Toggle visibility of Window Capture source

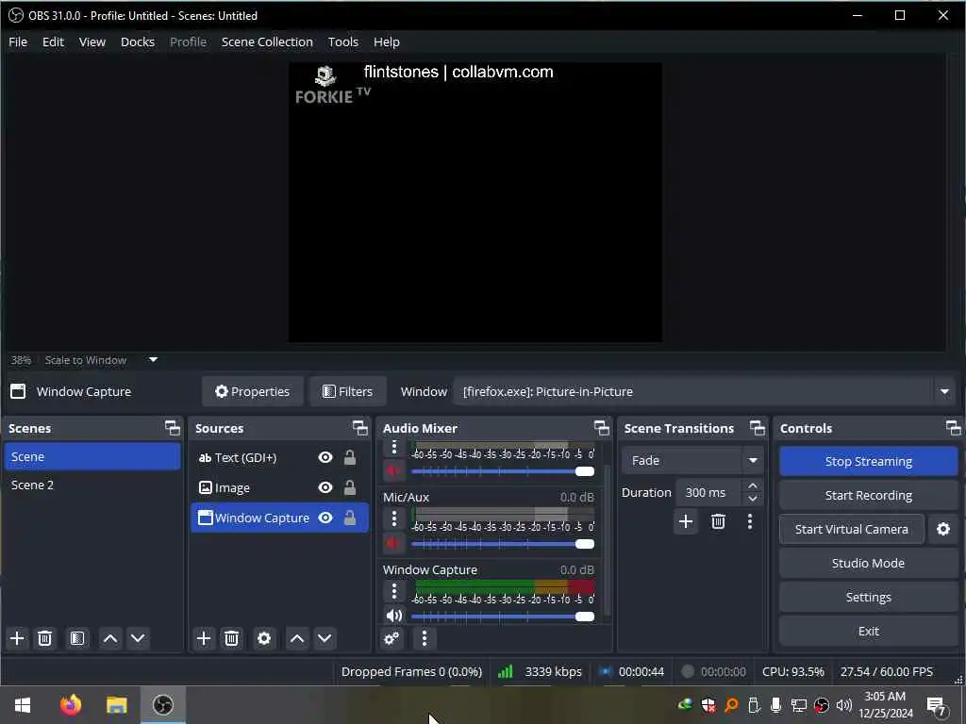pyautogui.click(x=325, y=518)
